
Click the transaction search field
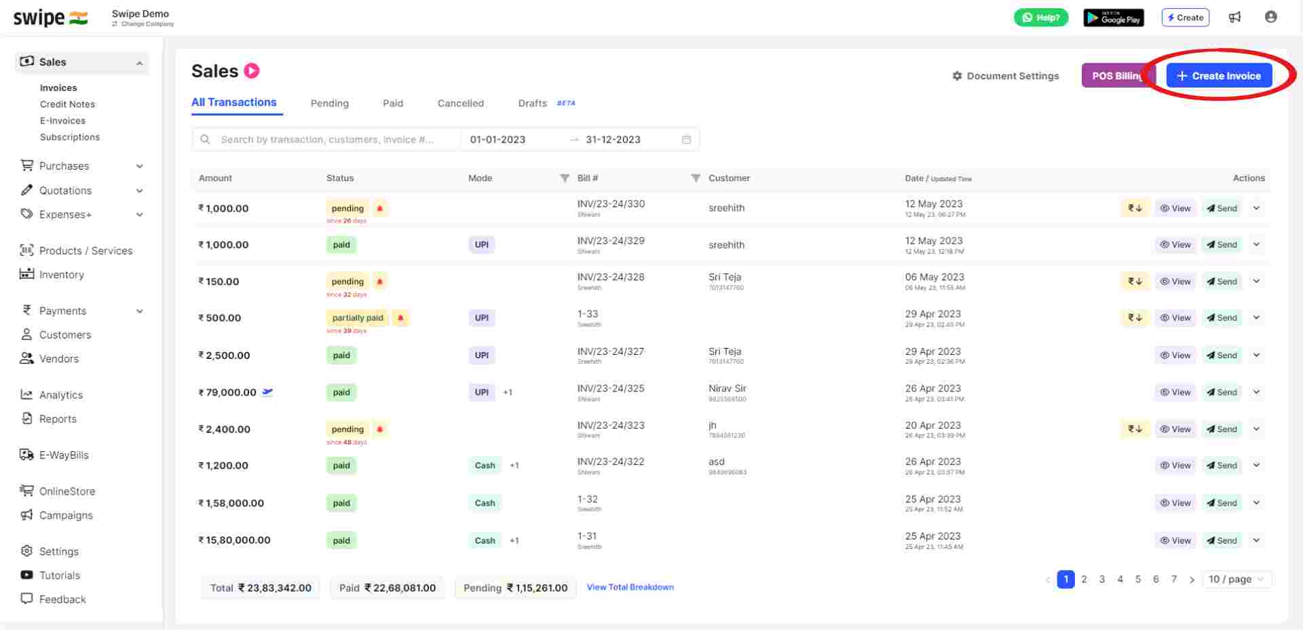coord(326,140)
